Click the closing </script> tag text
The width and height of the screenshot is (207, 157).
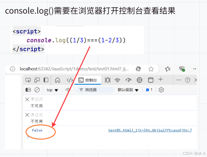28,49
